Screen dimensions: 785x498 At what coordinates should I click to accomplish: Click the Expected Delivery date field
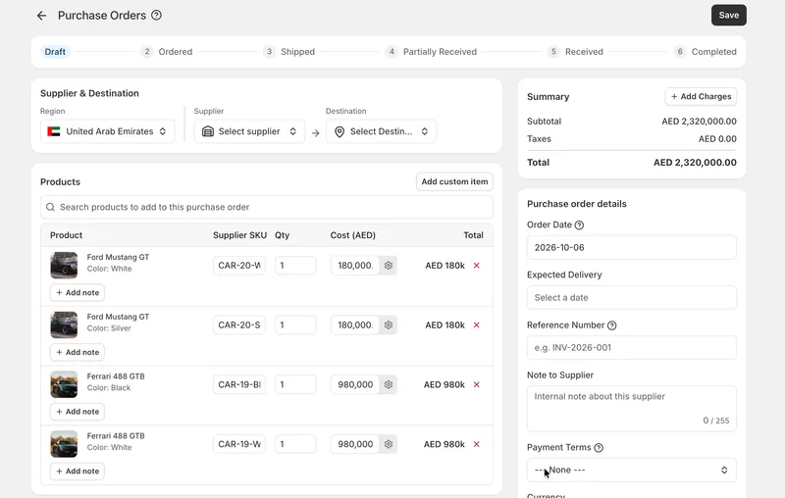click(631, 297)
